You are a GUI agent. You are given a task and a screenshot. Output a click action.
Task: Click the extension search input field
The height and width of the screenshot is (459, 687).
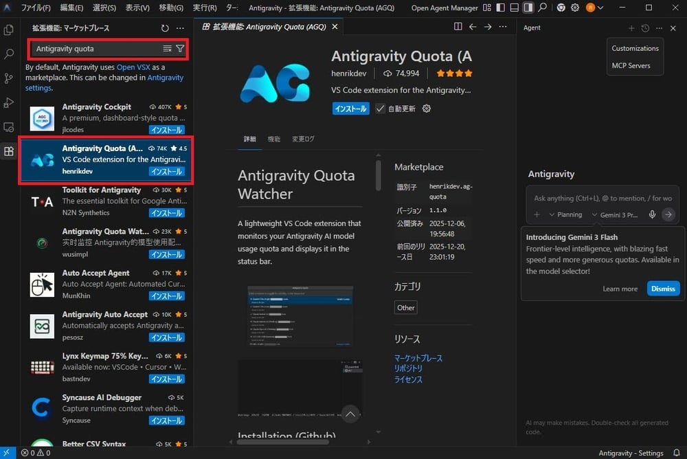[96, 49]
